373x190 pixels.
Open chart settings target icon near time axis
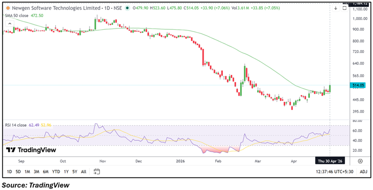coord(360,161)
